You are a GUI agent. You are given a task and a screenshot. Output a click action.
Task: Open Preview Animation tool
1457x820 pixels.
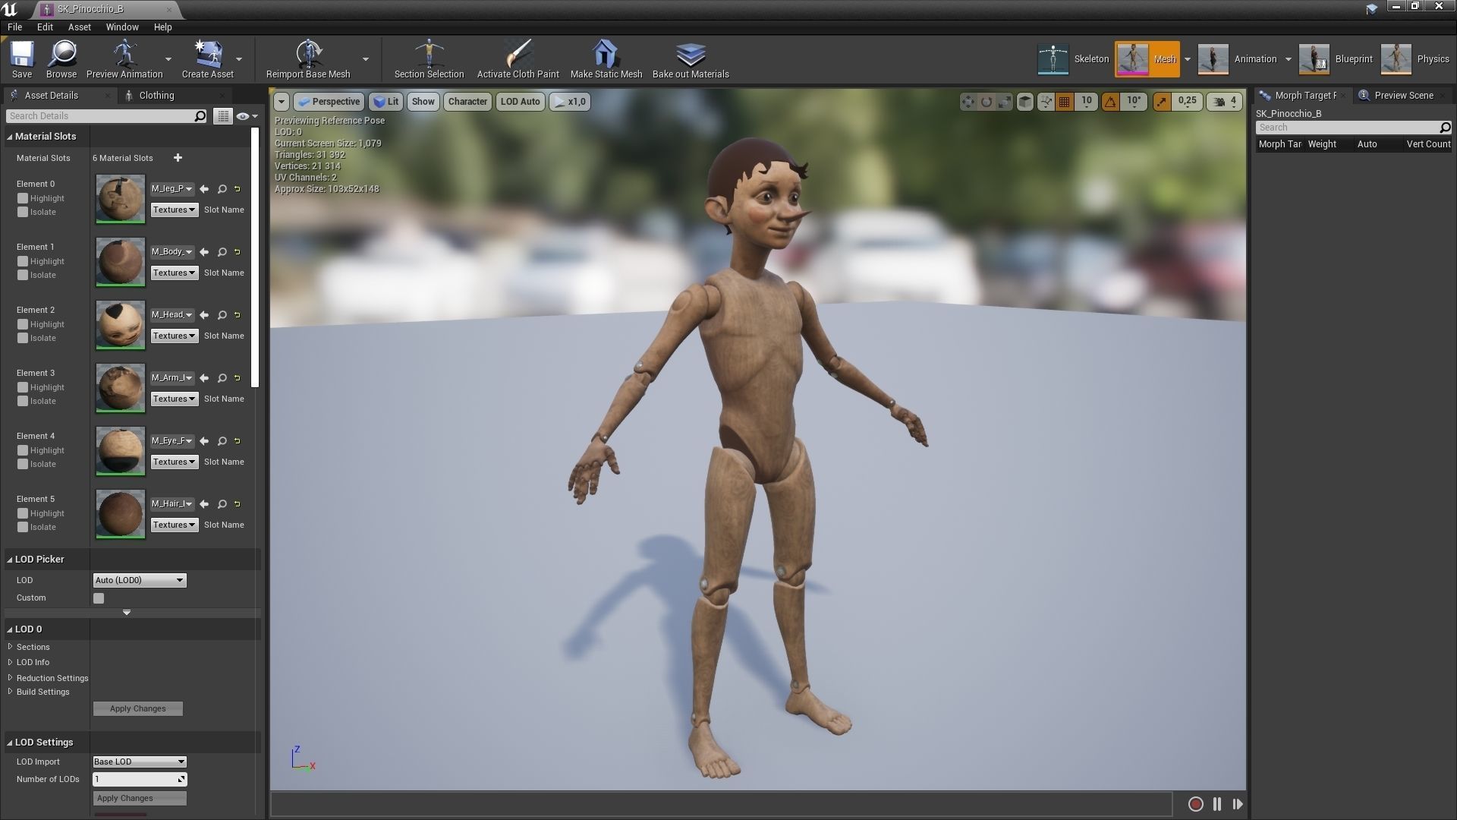pyautogui.click(x=124, y=59)
